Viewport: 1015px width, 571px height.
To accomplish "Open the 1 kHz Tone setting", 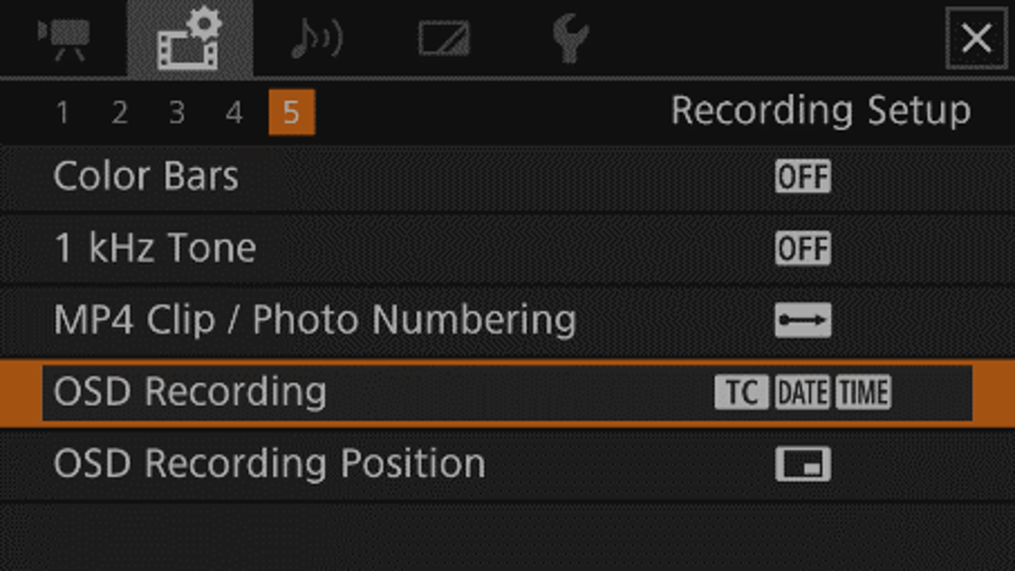I will pos(155,249).
